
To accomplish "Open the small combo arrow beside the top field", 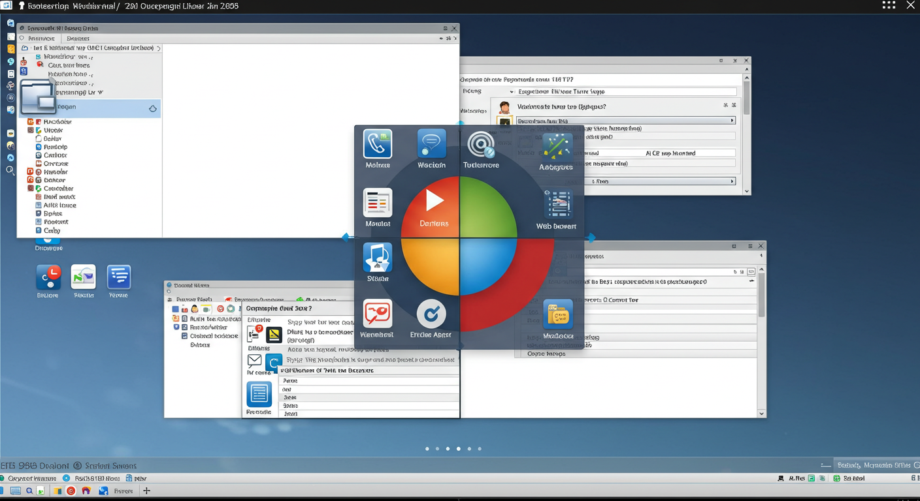I will point(511,92).
